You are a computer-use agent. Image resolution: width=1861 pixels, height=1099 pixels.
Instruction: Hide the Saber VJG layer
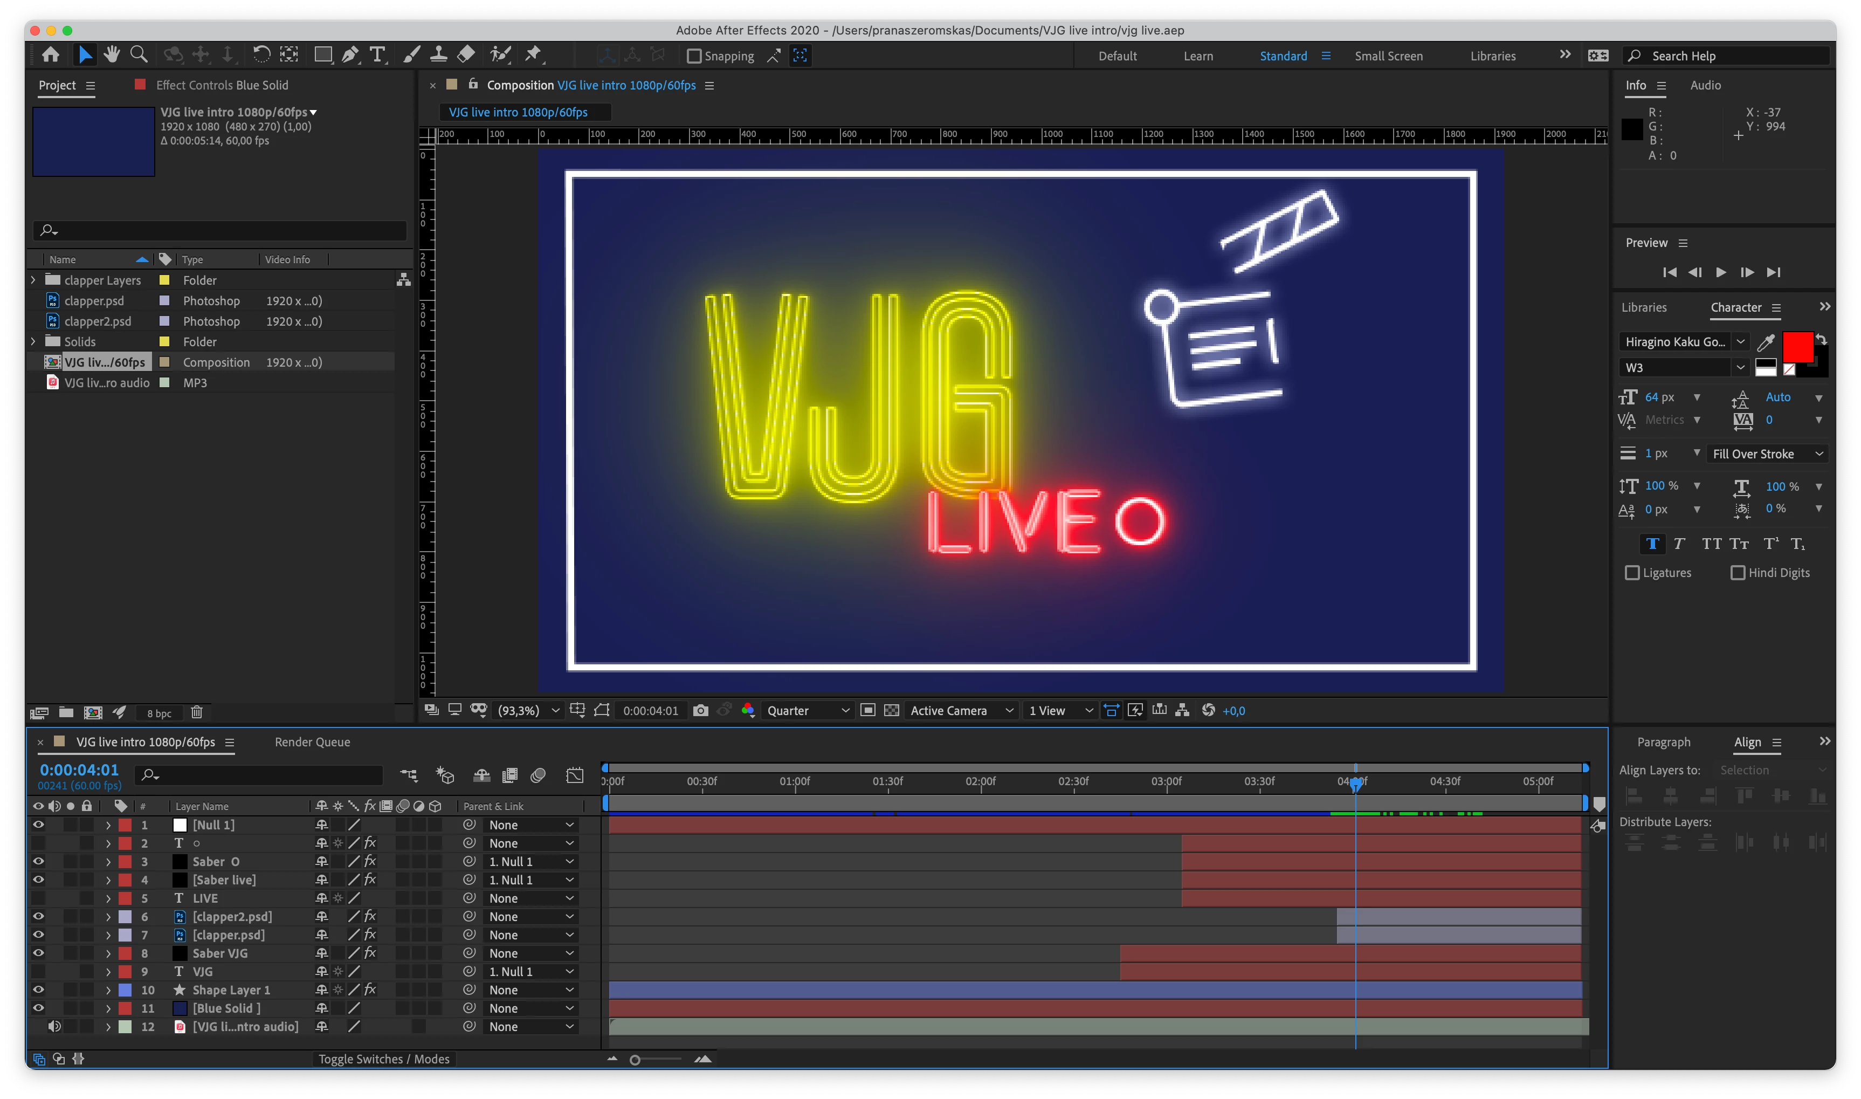pos(38,953)
